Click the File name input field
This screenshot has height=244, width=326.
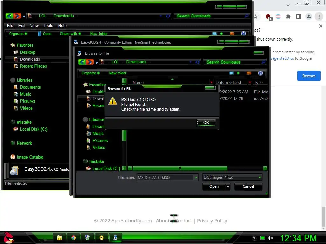point(165,177)
